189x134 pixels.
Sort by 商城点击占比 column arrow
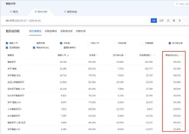182,55
